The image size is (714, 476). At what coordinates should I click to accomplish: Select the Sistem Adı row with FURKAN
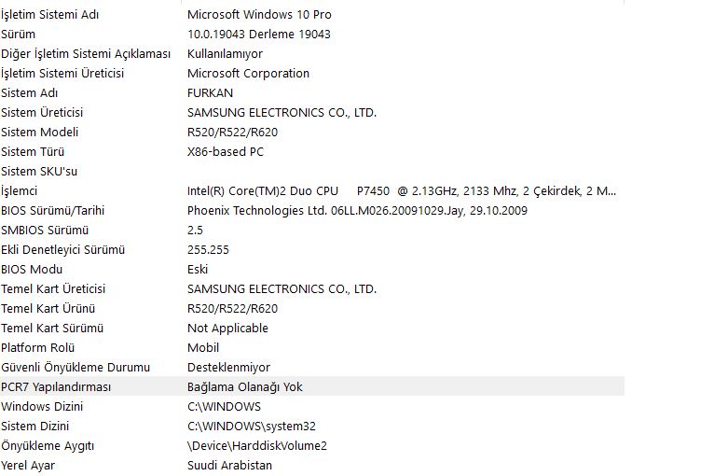click(312, 93)
